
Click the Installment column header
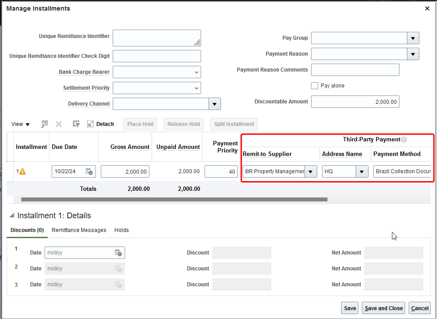pos(31,147)
